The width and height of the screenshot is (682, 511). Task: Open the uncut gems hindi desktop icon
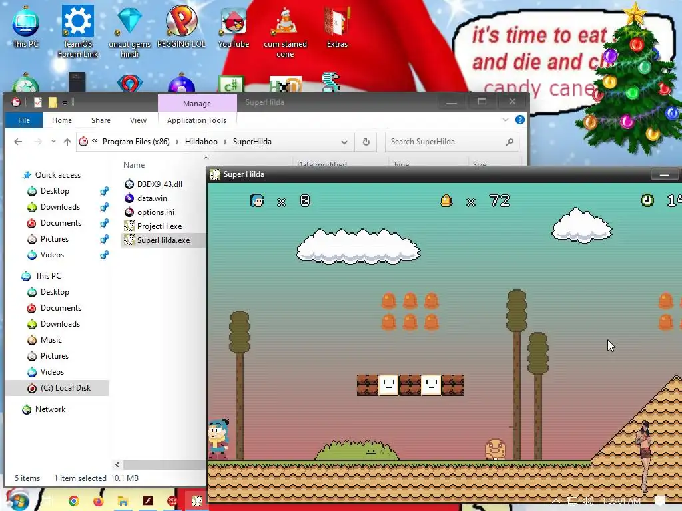[130, 31]
